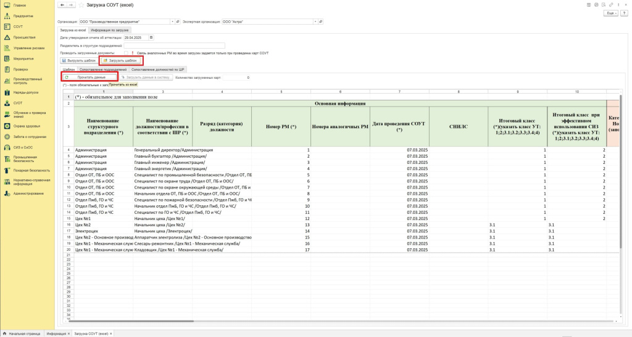The image size is (632, 337).
Task: Click the Дата утверждения date field
Action: click(x=136, y=38)
